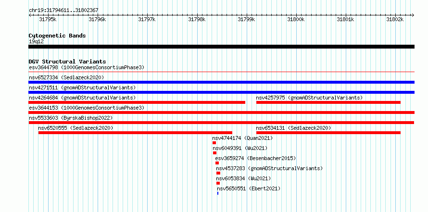Open nsv5533603 (ByrskaBishop2022) label
The height and width of the screenshot is (212, 428).
(71, 118)
